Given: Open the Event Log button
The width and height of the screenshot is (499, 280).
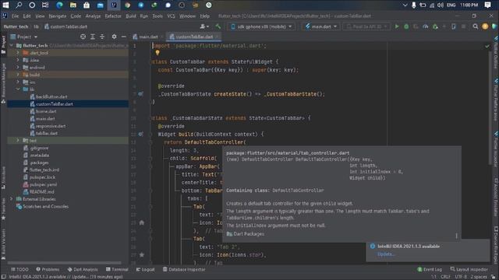Looking at the screenshot, I should [430, 270].
